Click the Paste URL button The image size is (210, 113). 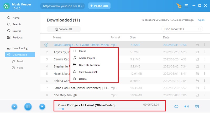tap(99, 6)
